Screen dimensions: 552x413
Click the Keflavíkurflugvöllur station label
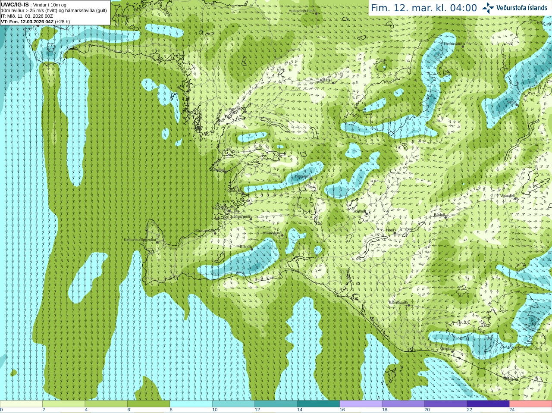[140, 240]
